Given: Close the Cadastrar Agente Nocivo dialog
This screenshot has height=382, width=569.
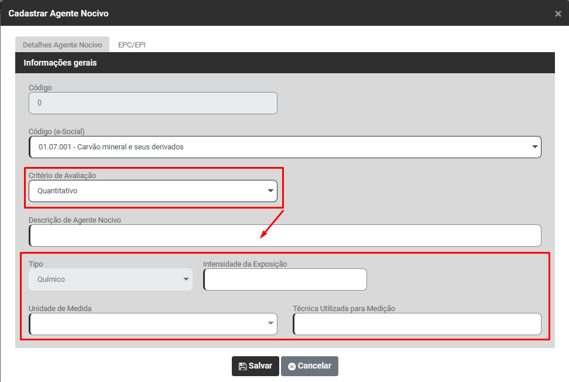Looking at the screenshot, I should (x=558, y=14).
